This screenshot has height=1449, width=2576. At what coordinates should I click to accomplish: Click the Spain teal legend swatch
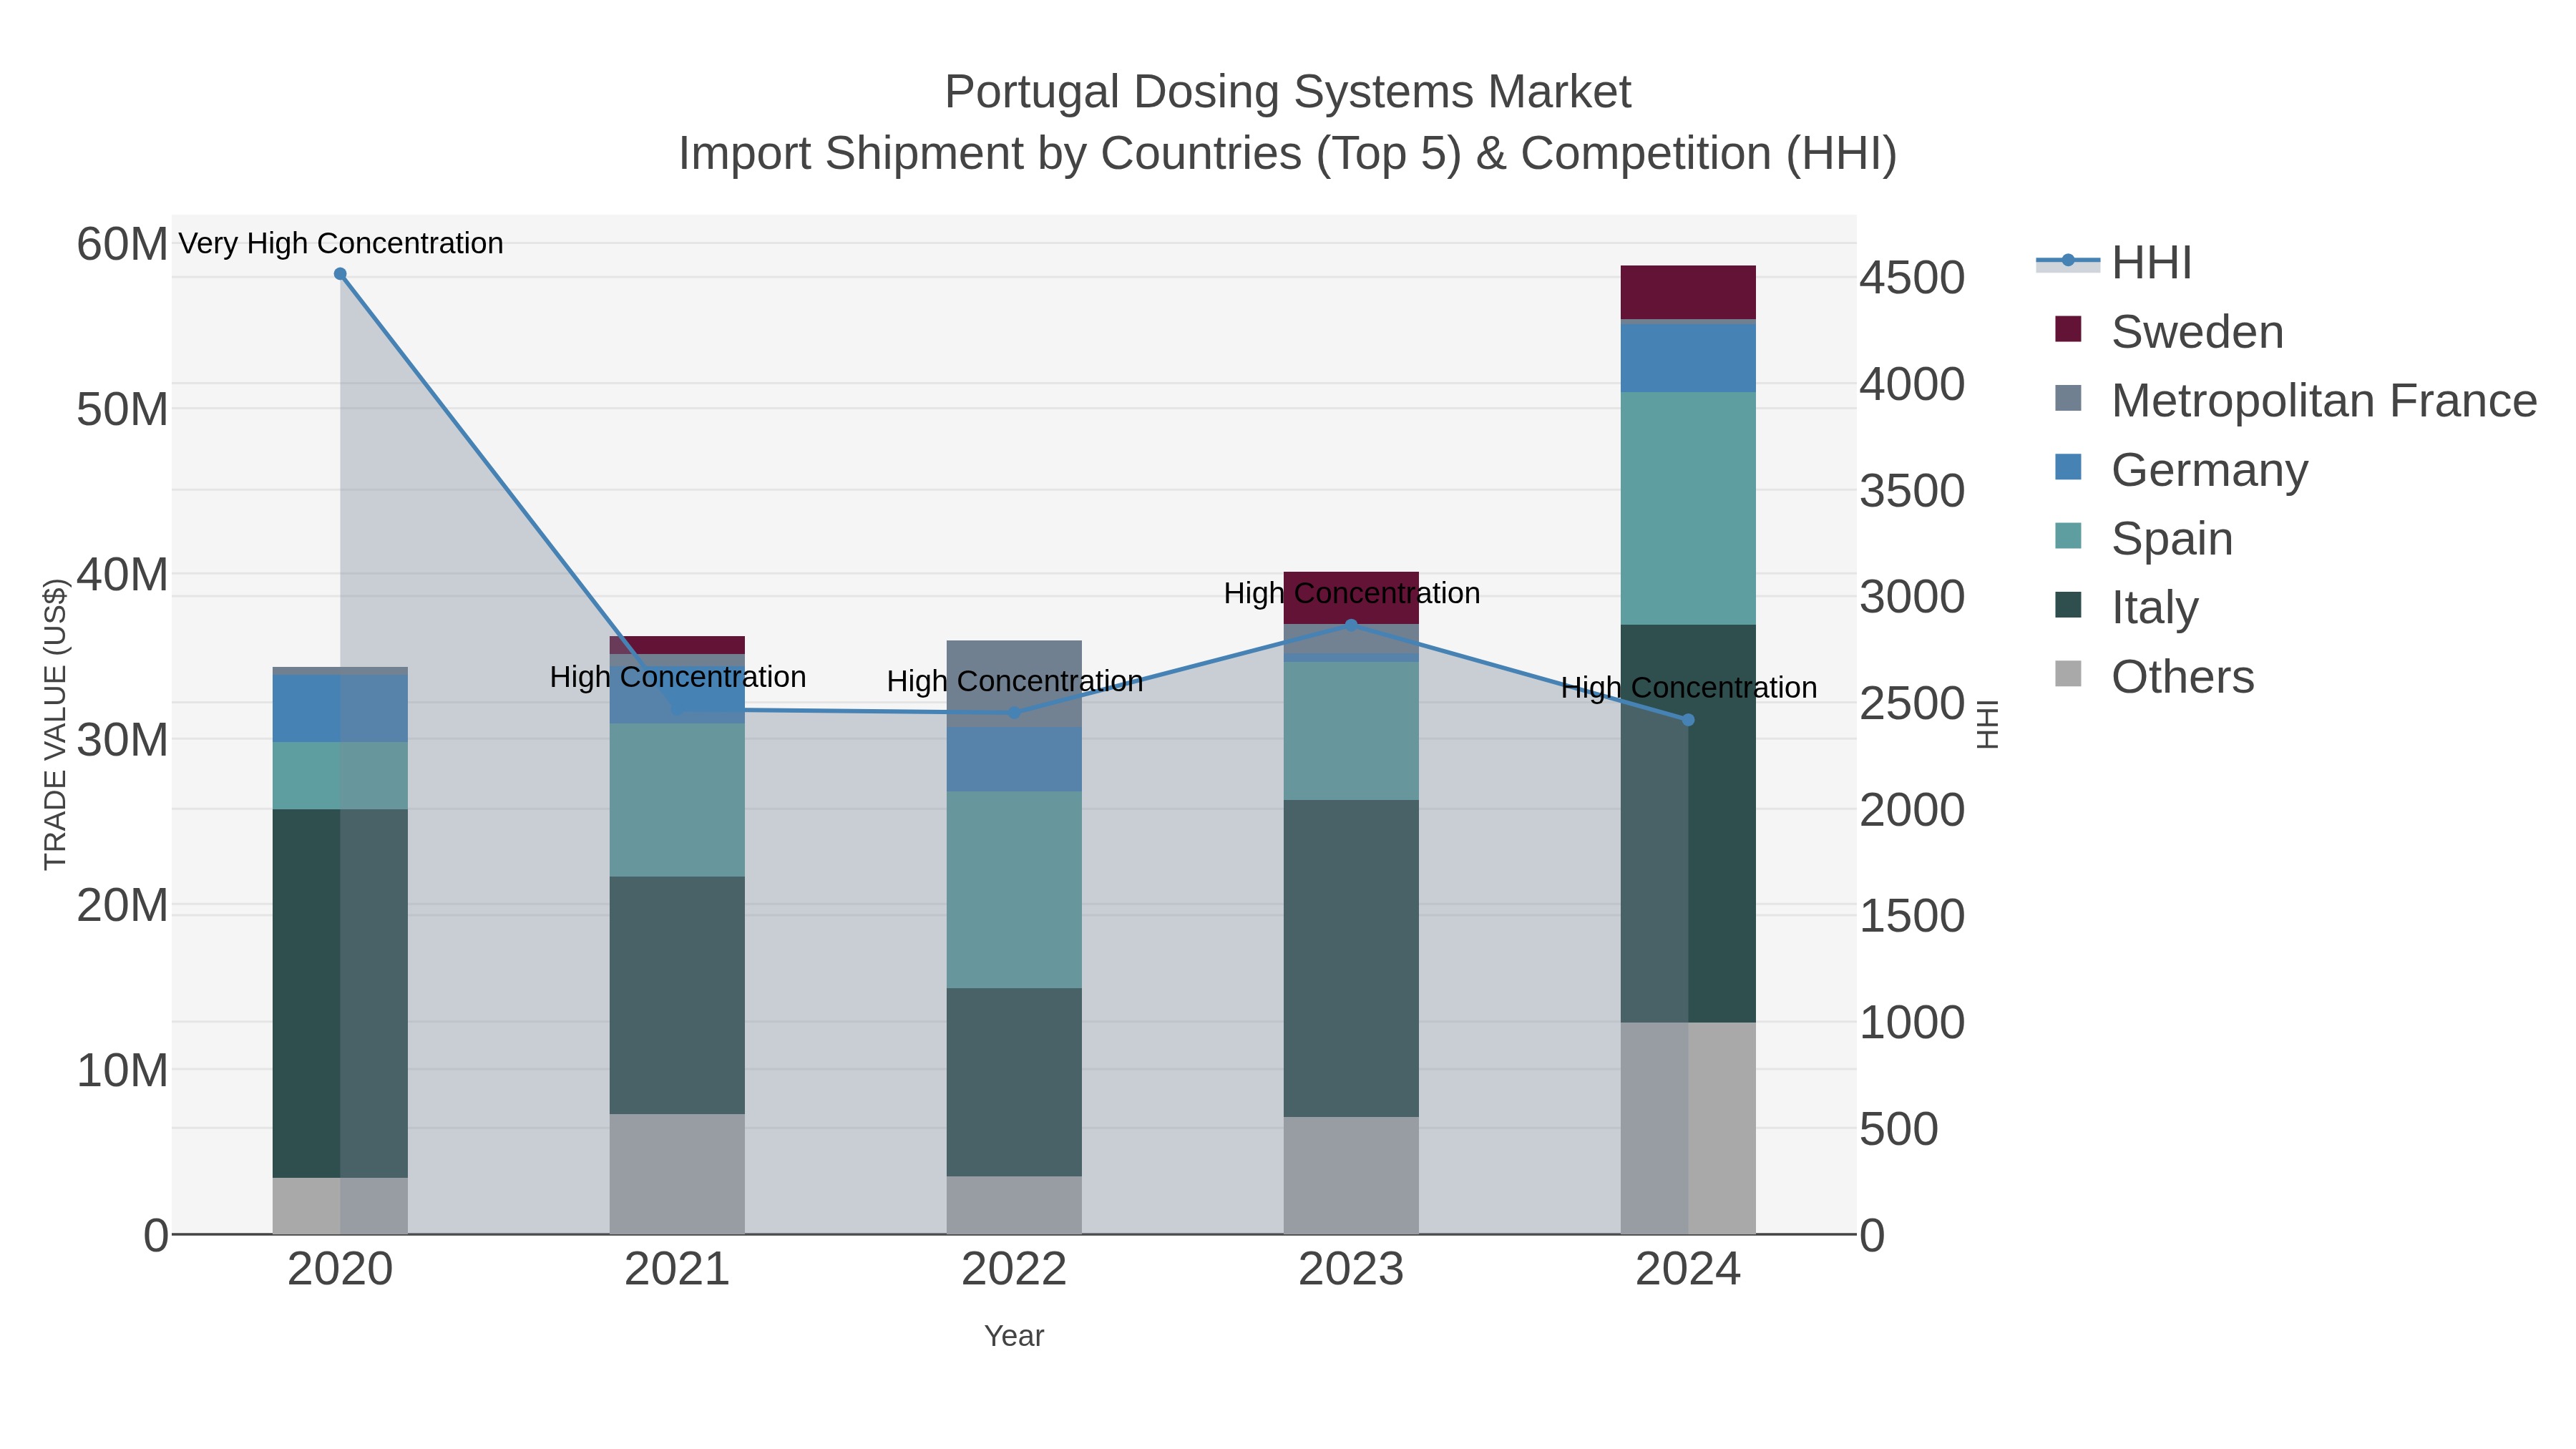pos(2068,536)
